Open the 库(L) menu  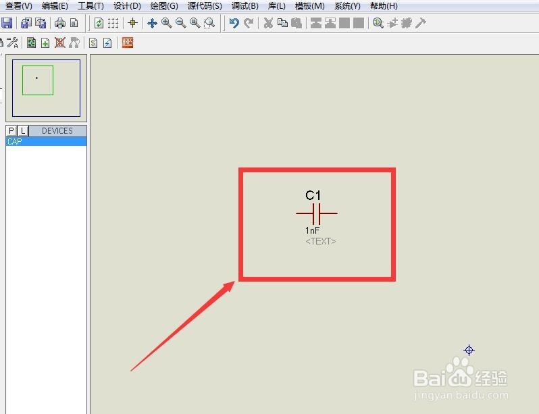[x=276, y=6]
